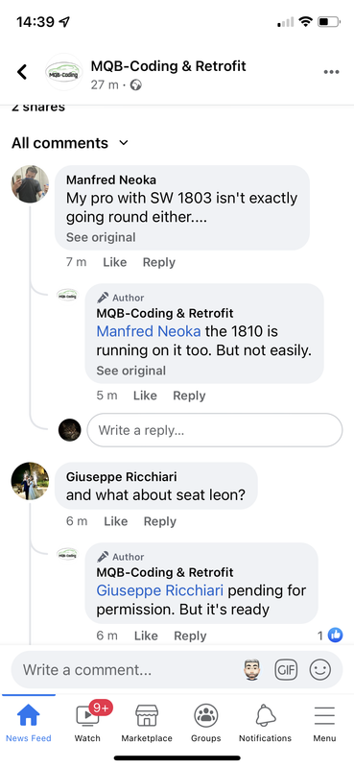Reply to Giuseppe Ricchiari's comment
Viewport: 354px width, 768px height.
tap(159, 521)
